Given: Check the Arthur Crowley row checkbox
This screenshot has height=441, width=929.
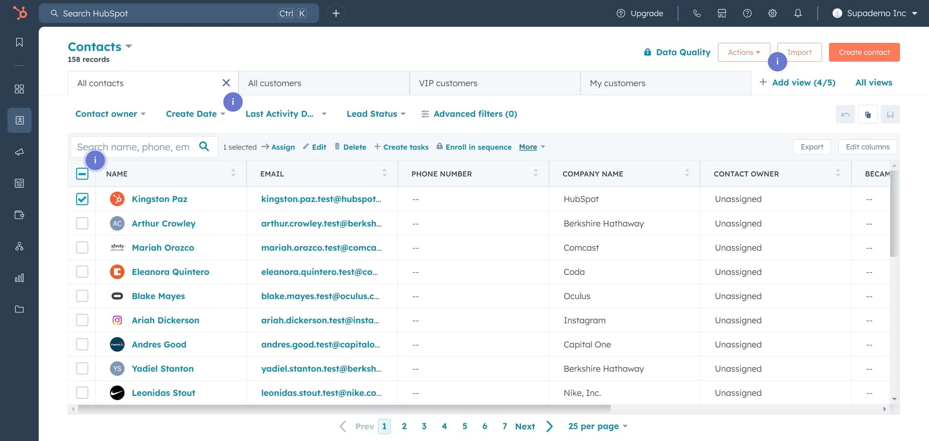Looking at the screenshot, I should click(x=82, y=223).
